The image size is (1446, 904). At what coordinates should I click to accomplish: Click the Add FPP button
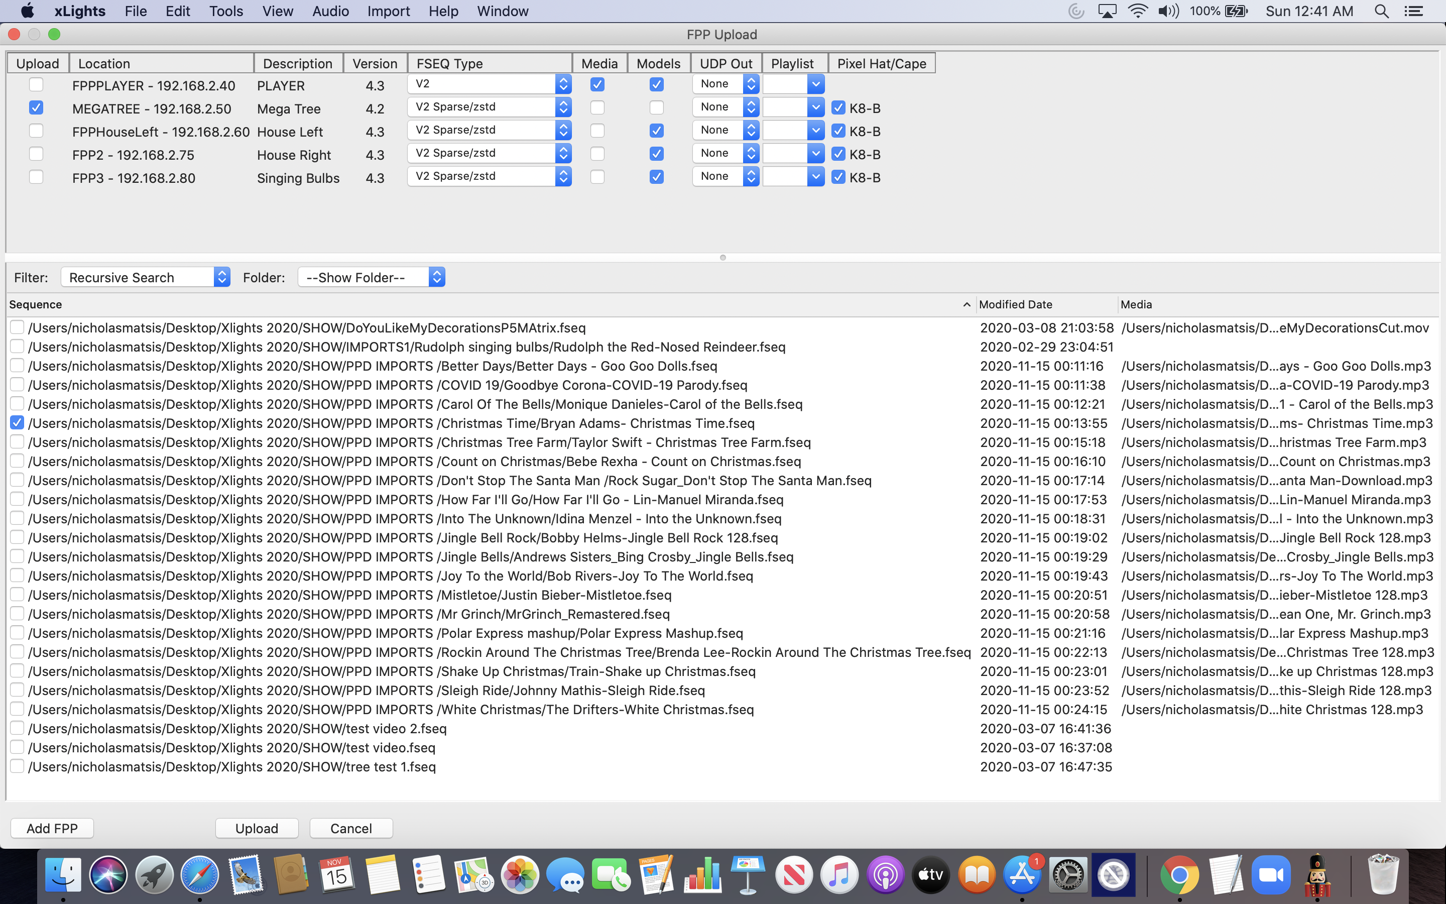(x=52, y=828)
